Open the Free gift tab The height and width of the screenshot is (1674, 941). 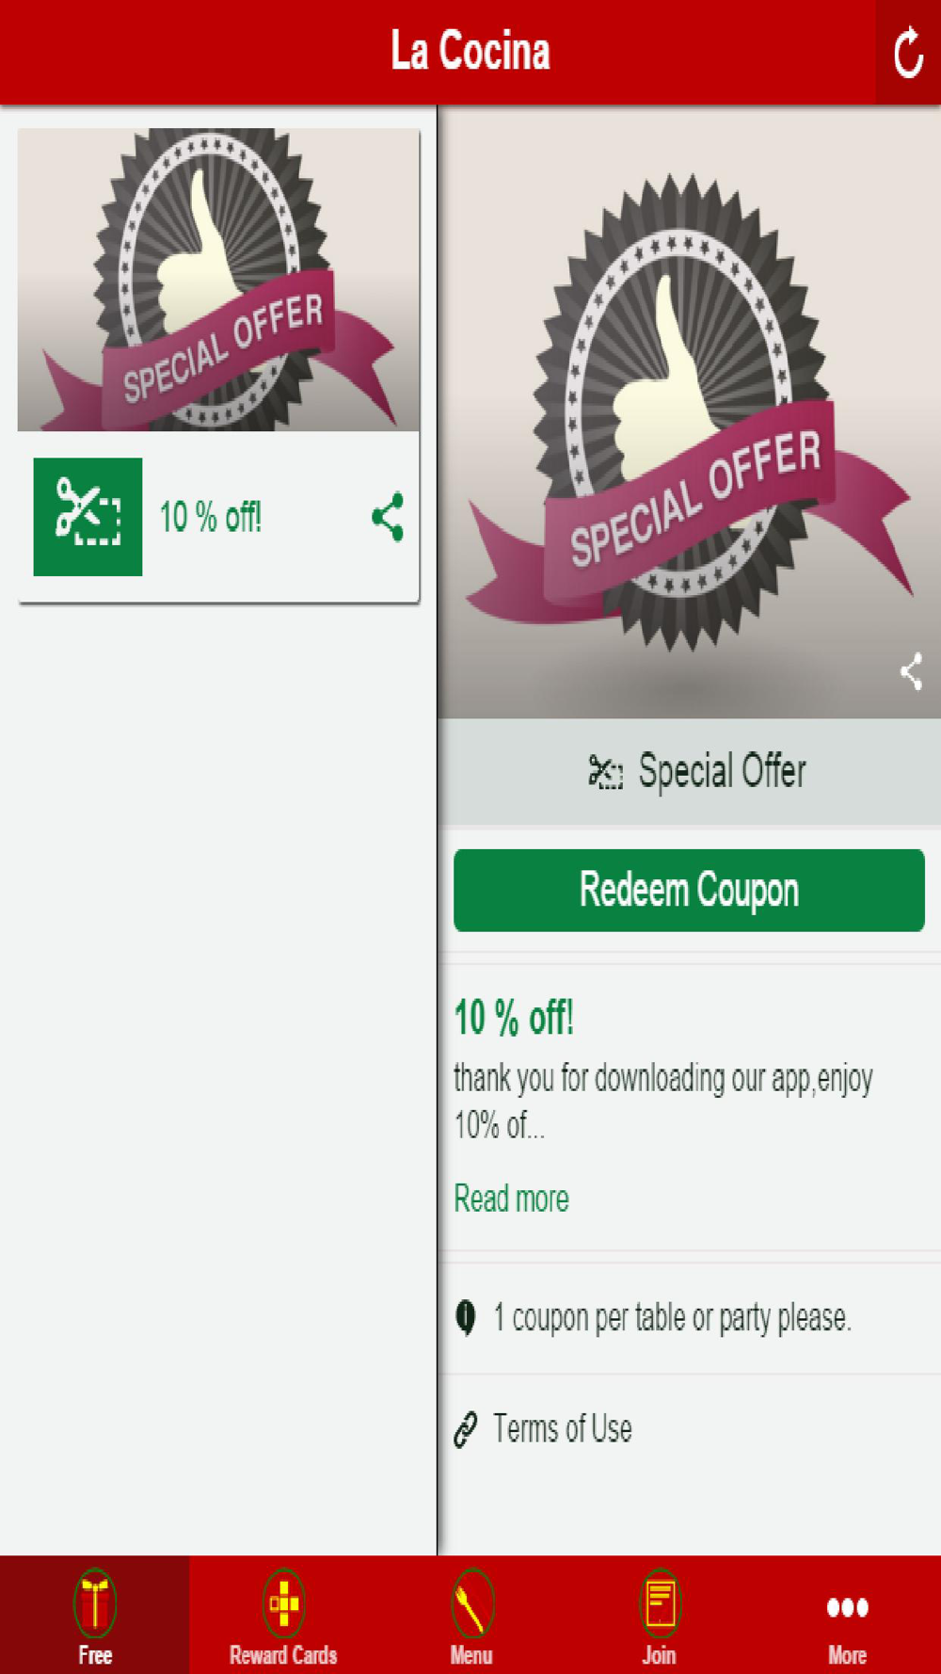pos(95,1615)
